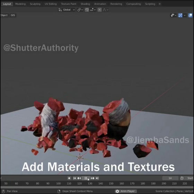Jump to next keyframe
This screenshot has width=194, height=194.
92,178
